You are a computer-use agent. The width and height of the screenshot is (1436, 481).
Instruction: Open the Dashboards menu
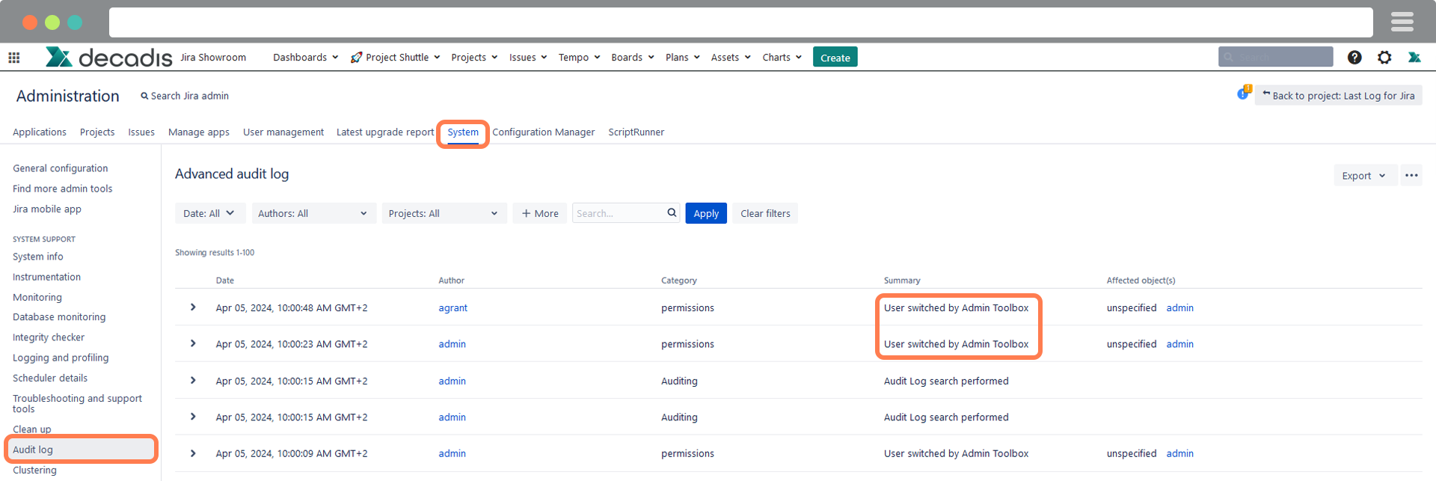(305, 58)
